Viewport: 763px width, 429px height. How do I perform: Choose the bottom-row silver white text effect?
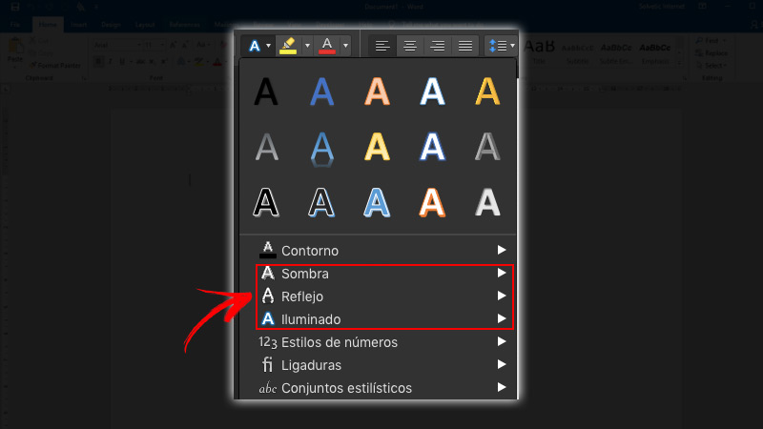pyautogui.click(x=487, y=203)
